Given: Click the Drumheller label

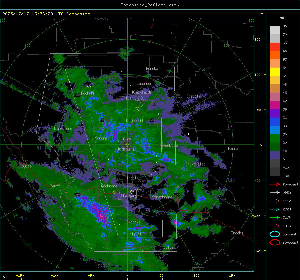Looking at the screenshot, I should coord(195,164).
